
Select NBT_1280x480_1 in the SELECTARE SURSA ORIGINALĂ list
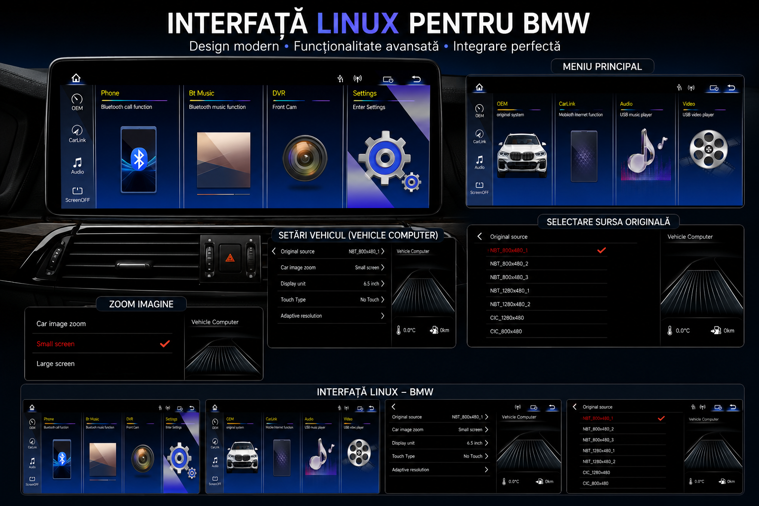tap(546, 291)
